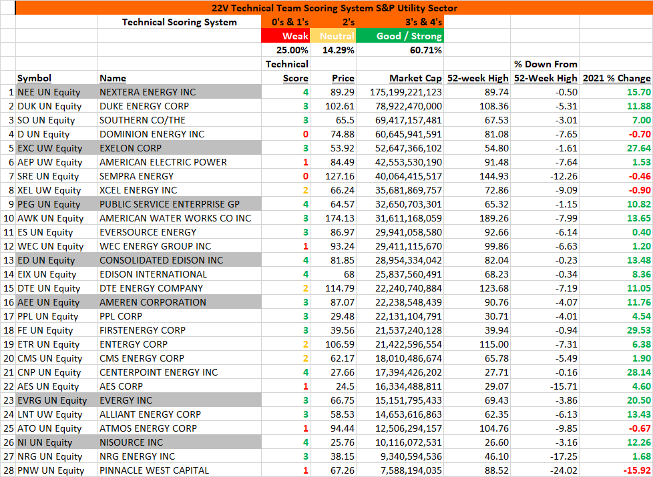Select the '0's & 1's' orange header cell

(x=285, y=22)
